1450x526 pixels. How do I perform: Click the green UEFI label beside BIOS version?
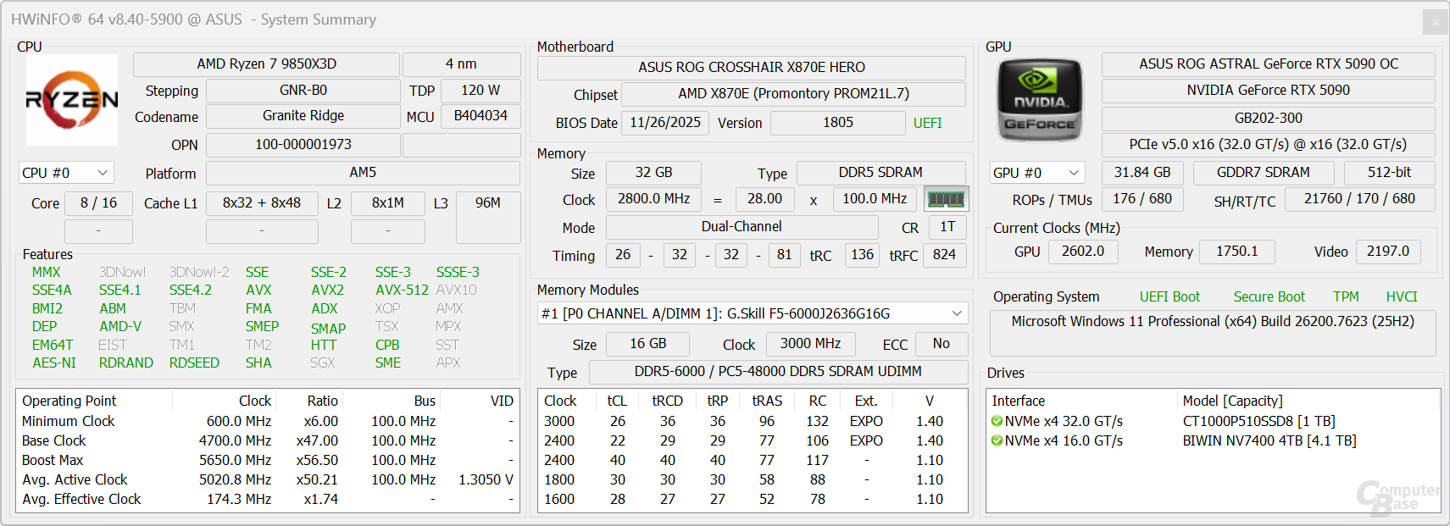927,123
